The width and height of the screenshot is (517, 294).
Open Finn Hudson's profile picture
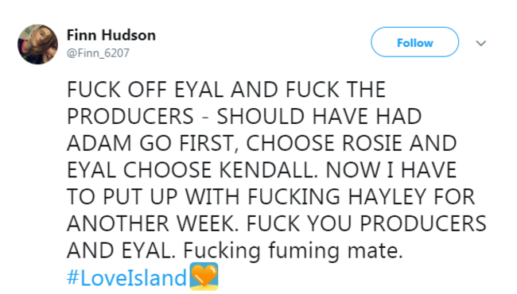pyautogui.click(x=37, y=44)
